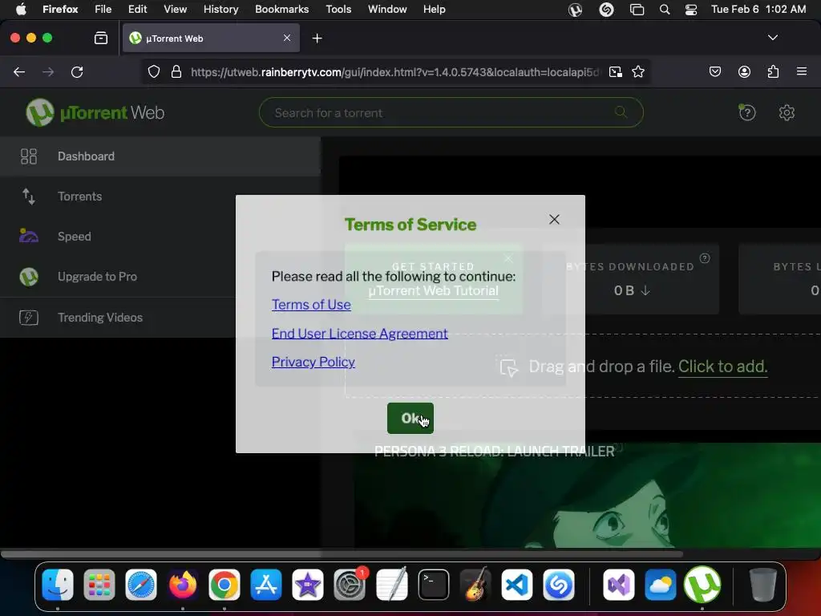The width and height of the screenshot is (821, 616).
Task: Click the 'Click to add.' link
Action: 722,367
